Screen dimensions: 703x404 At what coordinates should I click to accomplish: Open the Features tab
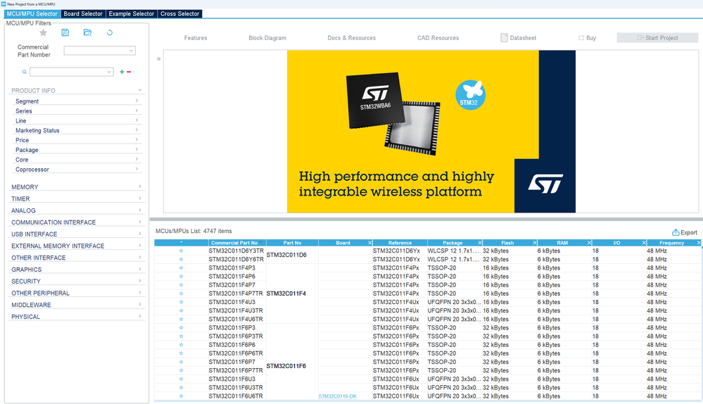coord(196,38)
